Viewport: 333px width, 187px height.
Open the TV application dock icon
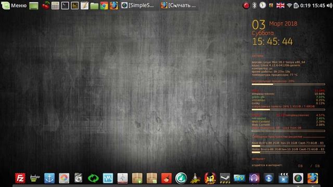click(239, 178)
